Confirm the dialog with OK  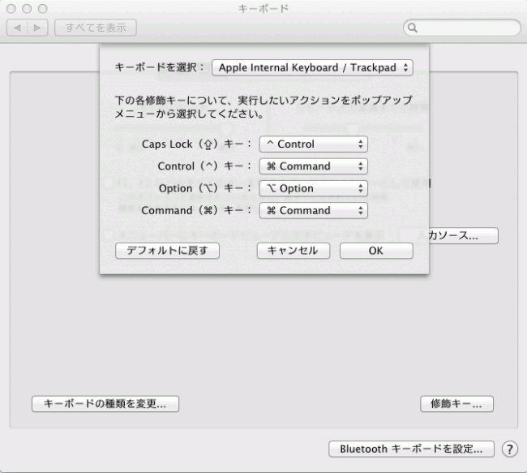click(376, 251)
